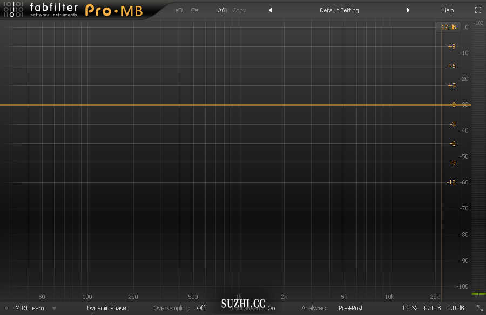Switch A/B comparison state
Screen dimensions: 486x315
(x=222, y=10)
